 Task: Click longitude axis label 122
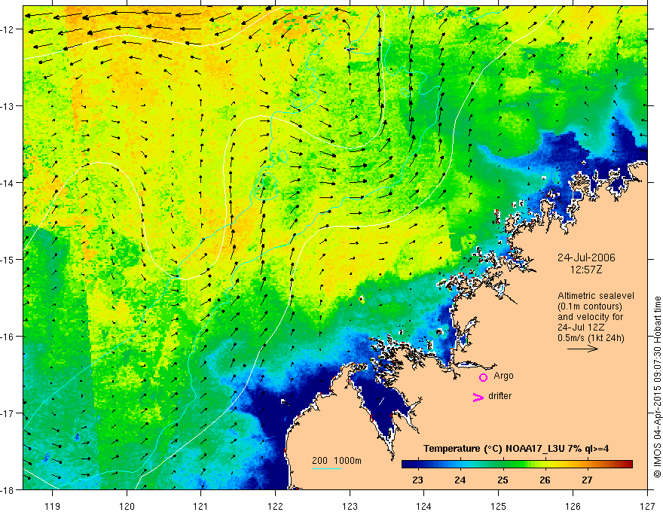275,506
